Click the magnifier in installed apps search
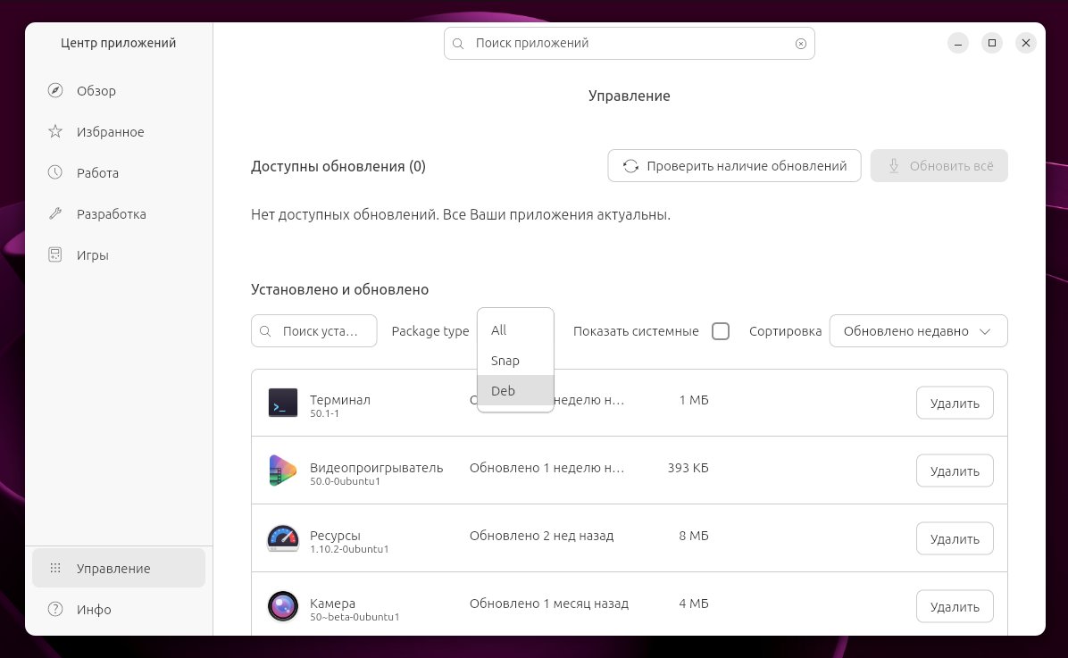 [x=265, y=331]
